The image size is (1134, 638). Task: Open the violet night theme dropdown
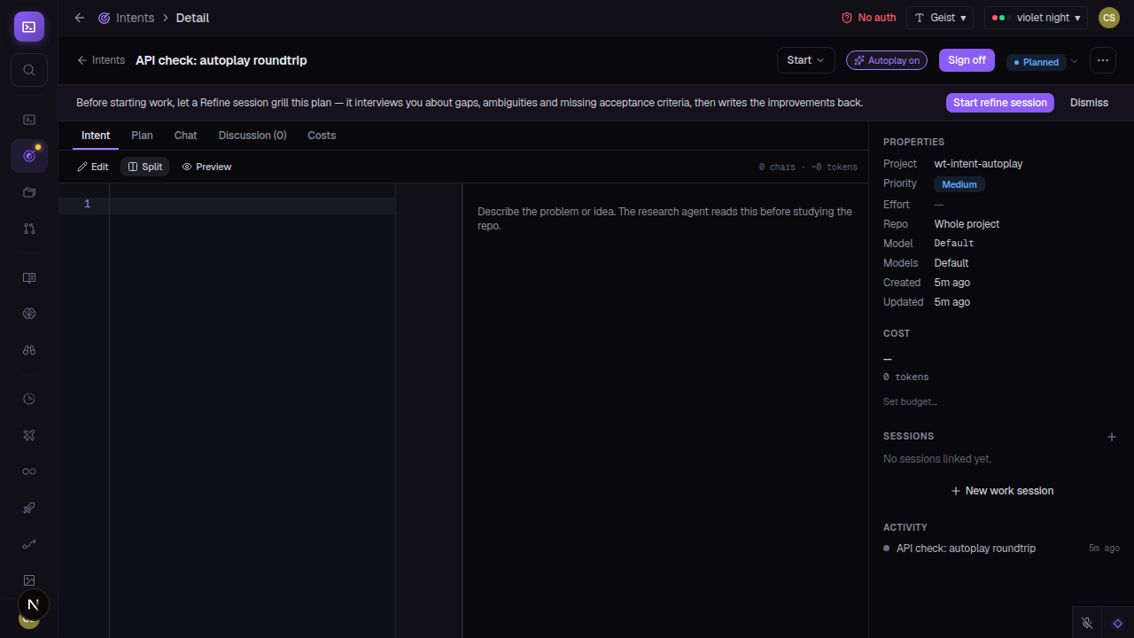[1036, 18]
